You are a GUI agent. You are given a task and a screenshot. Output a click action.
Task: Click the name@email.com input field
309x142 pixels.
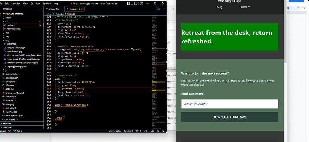tap(230, 104)
